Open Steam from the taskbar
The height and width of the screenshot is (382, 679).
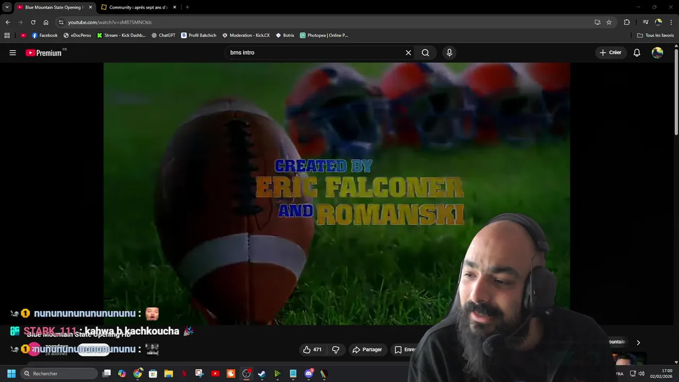point(262,374)
